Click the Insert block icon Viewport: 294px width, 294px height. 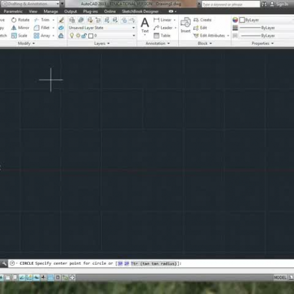pyautogui.click(x=185, y=25)
